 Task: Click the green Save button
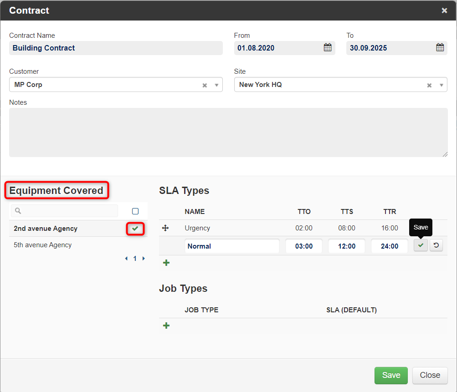391,375
